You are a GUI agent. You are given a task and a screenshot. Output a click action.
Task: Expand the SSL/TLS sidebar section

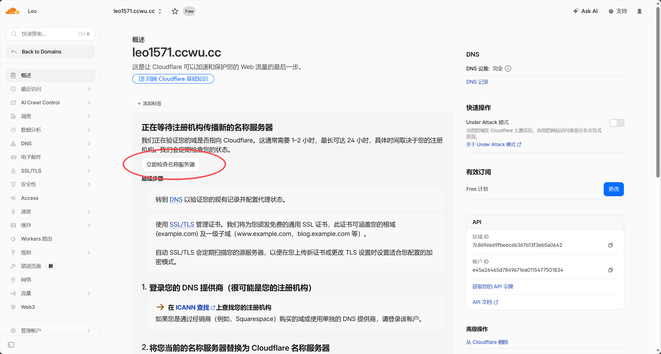click(x=51, y=171)
